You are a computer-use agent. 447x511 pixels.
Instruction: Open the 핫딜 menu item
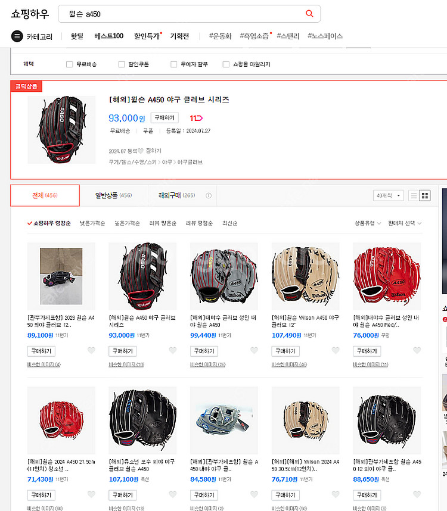coord(77,36)
